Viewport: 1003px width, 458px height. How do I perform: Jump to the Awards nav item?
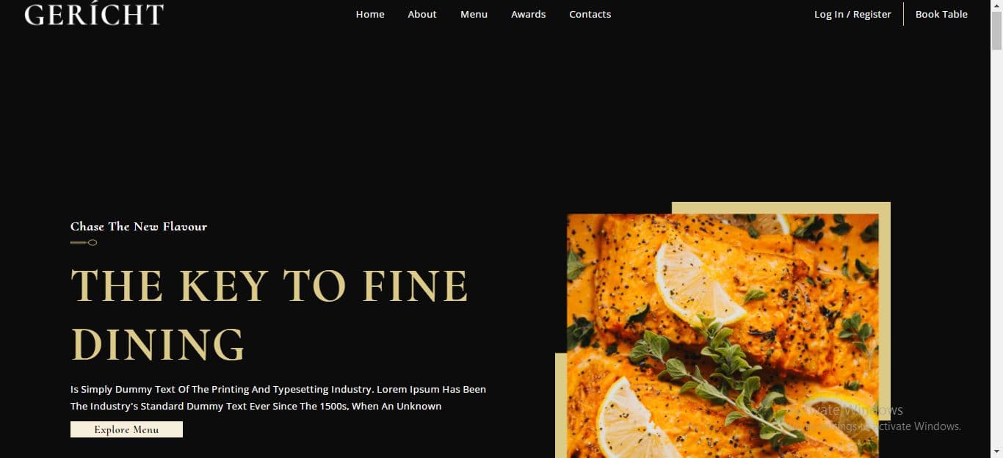click(529, 14)
